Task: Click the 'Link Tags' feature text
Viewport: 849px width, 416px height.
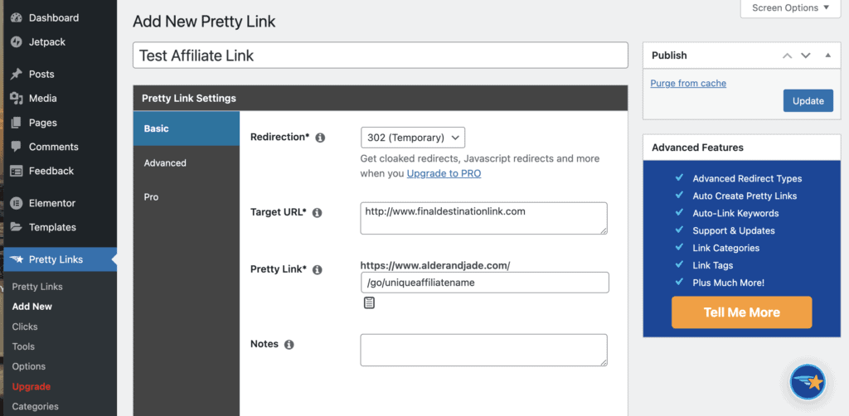Action: (712, 265)
